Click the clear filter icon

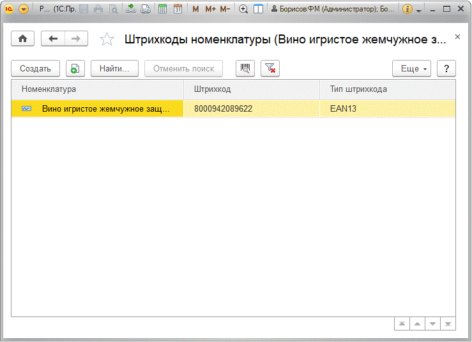point(270,68)
